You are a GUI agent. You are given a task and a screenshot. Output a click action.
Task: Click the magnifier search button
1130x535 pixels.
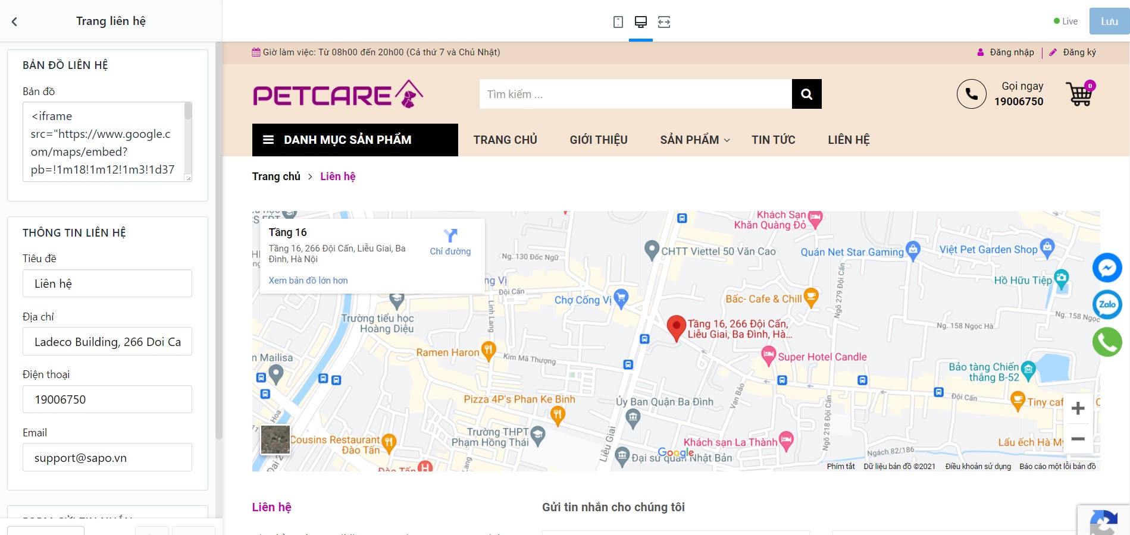807,94
